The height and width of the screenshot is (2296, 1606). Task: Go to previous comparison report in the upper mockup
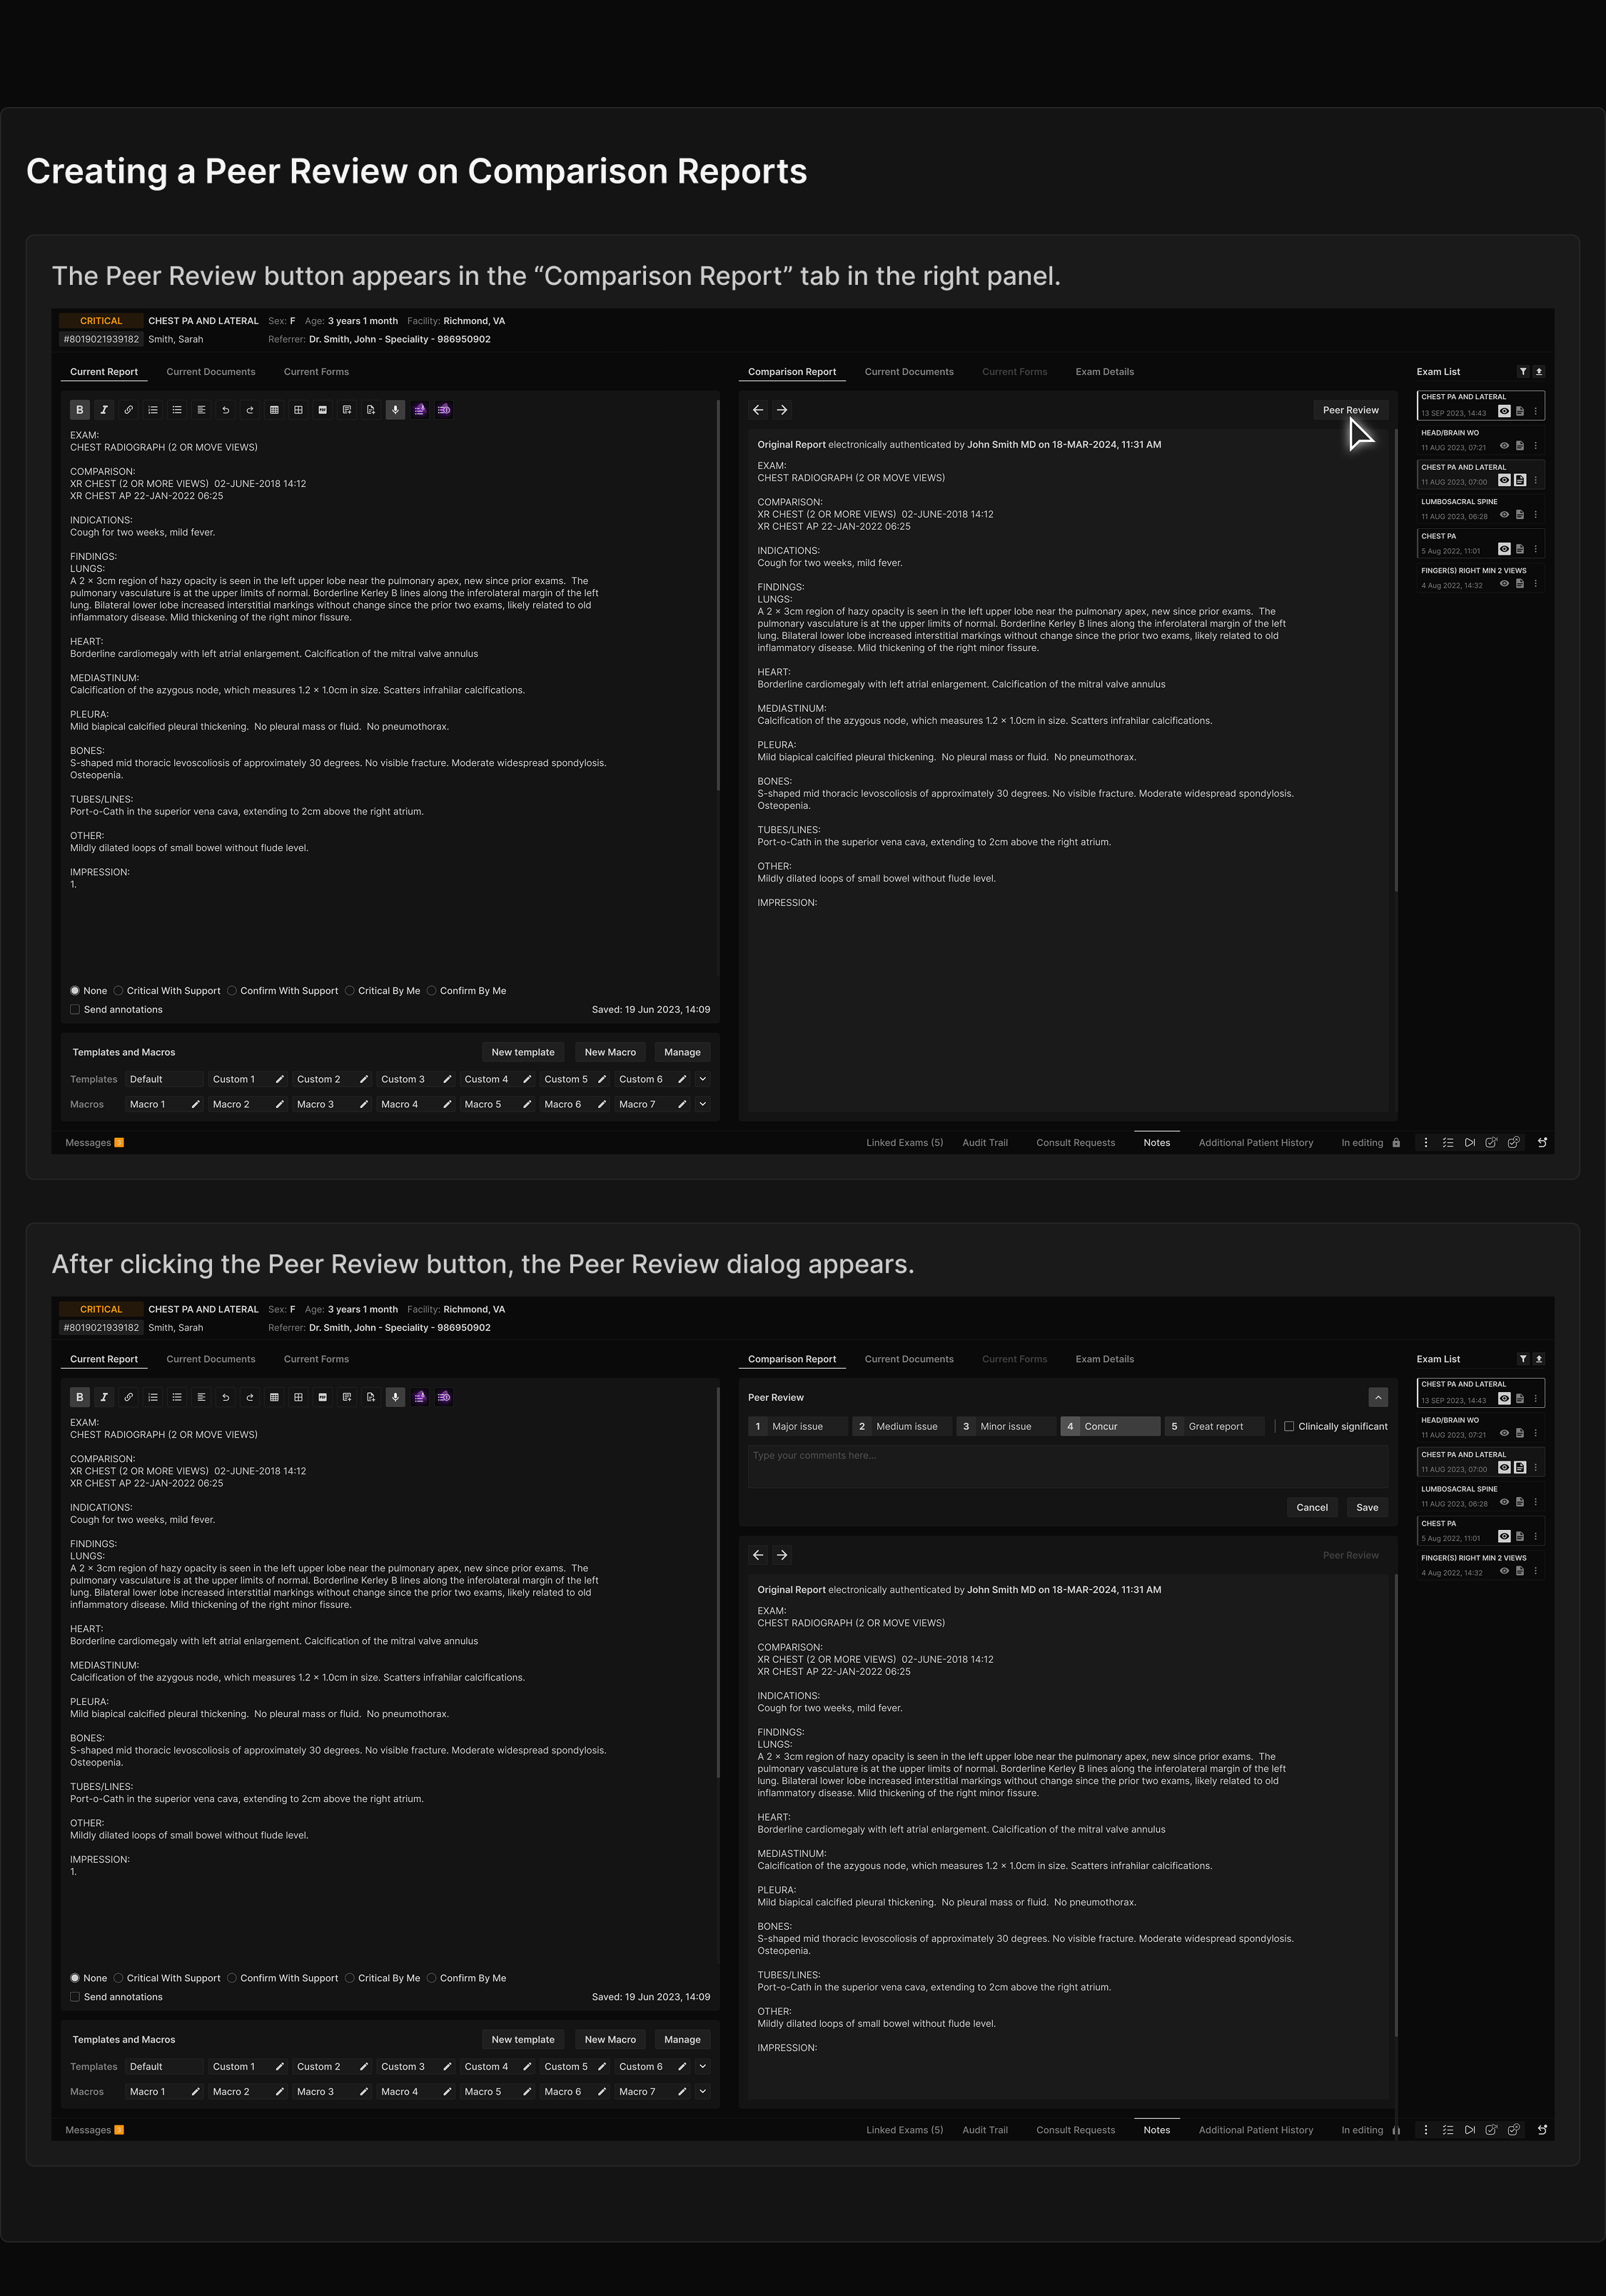point(758,410)
